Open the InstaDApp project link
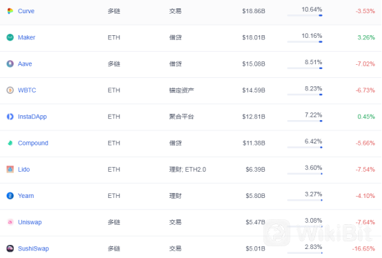 click(x=32, y=117)
